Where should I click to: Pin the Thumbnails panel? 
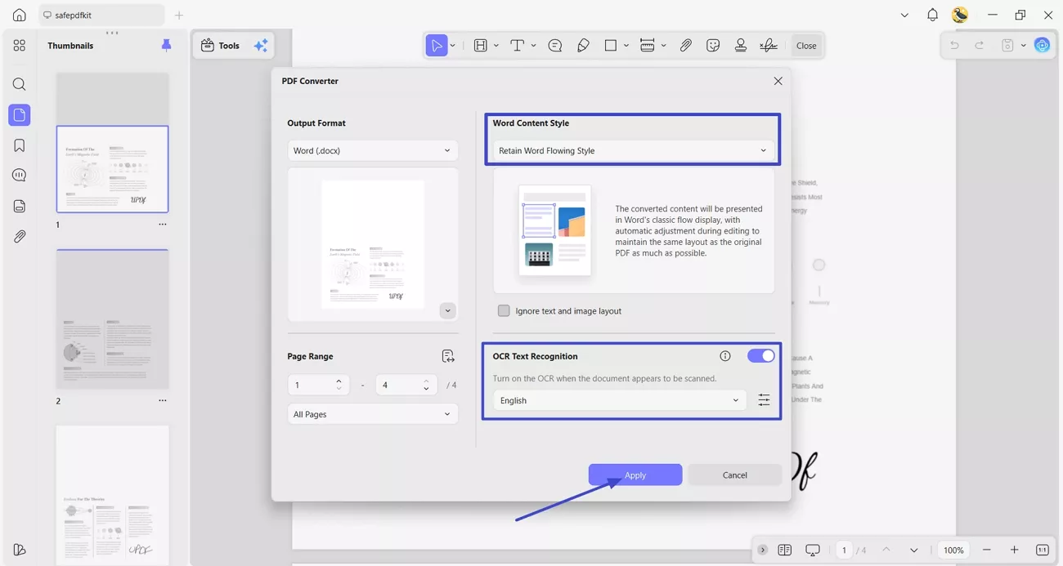(167, 46)
